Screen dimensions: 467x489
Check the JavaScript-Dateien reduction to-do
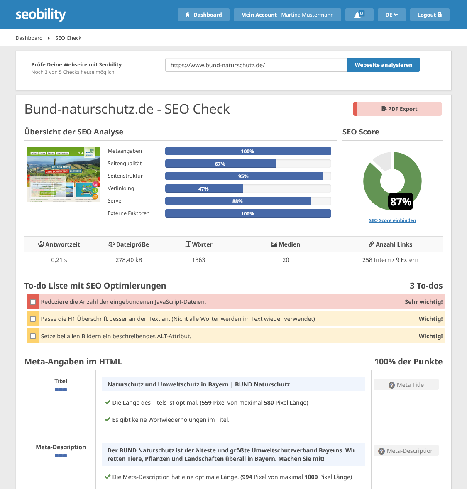click(x=33, y=302)
